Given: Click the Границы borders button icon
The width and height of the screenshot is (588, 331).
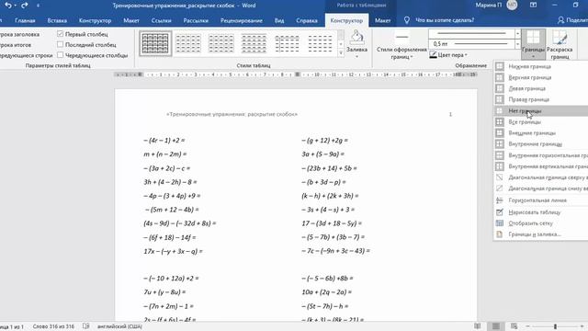Looking at the screenshot, I should pos(533,38).
